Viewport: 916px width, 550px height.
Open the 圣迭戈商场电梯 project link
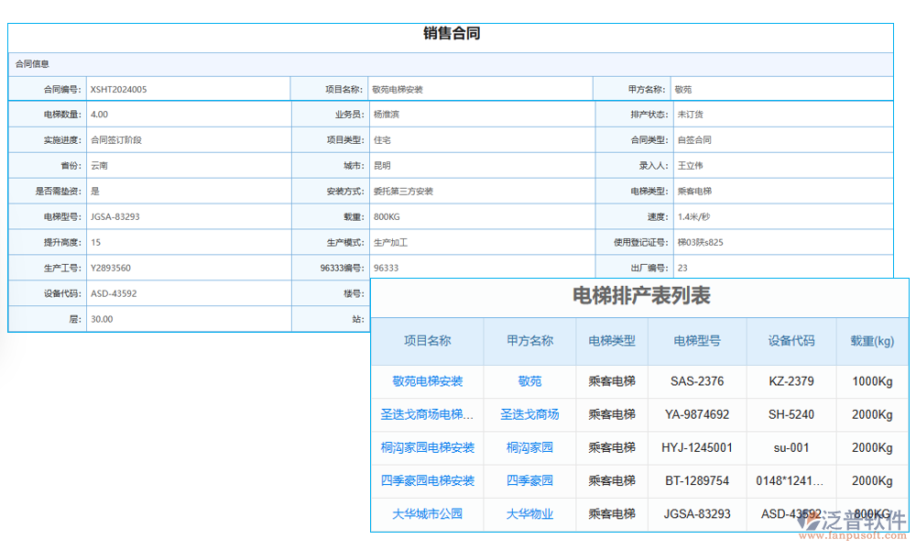tap(428, 414)
